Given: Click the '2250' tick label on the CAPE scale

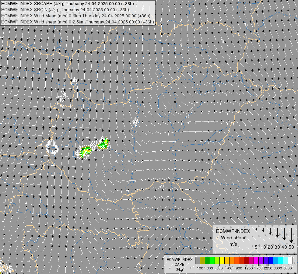Looking at the screenshot, I should [268, 268].
